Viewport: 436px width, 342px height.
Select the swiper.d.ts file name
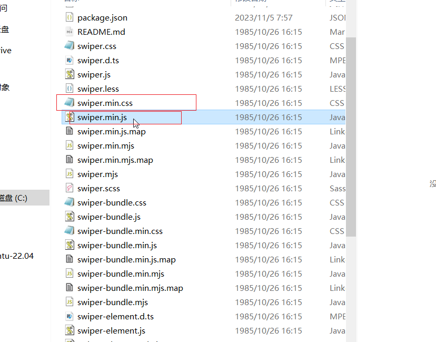pos(98,61)
